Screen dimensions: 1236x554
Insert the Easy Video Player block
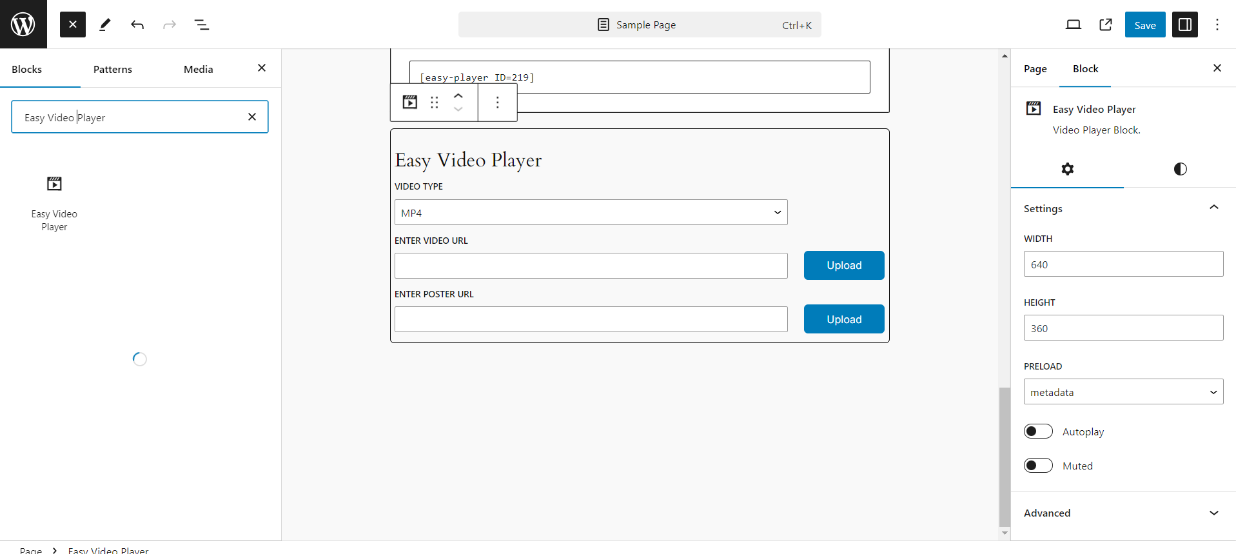pyautogui.click(x=54, y=203)
